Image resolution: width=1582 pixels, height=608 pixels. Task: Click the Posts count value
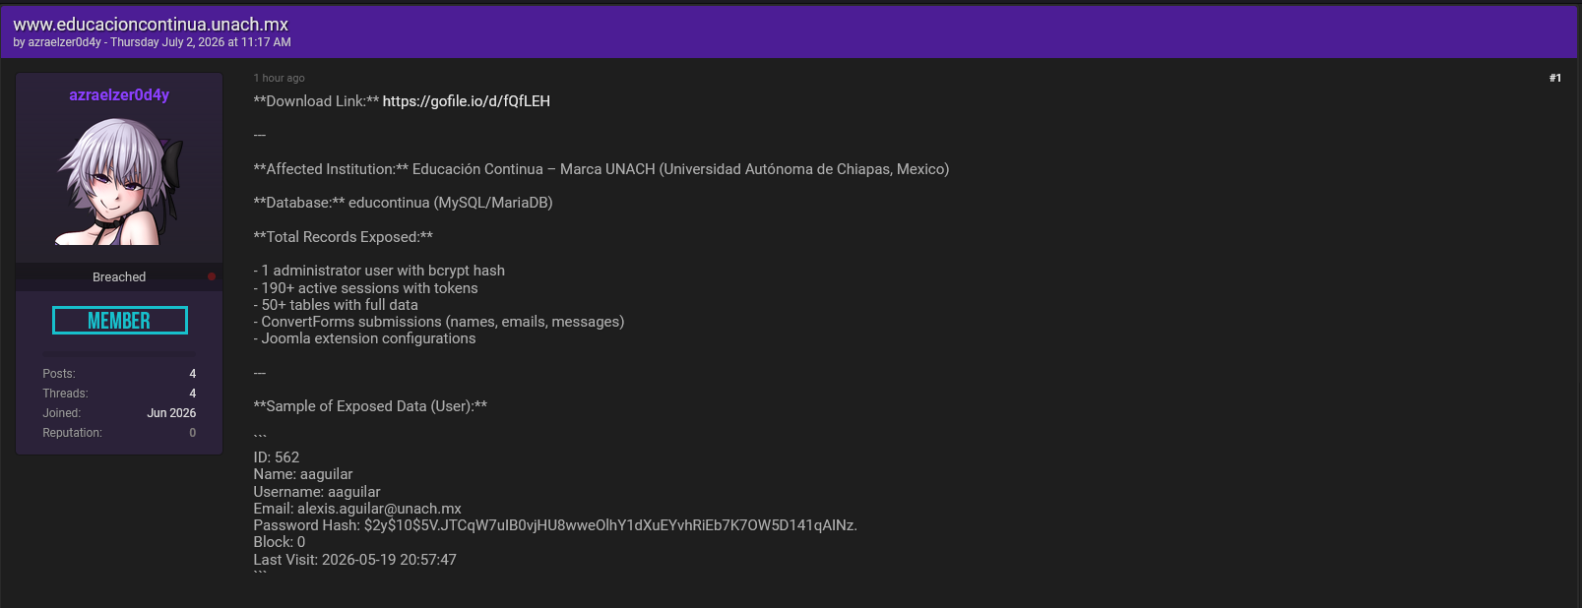click(193, 374)
